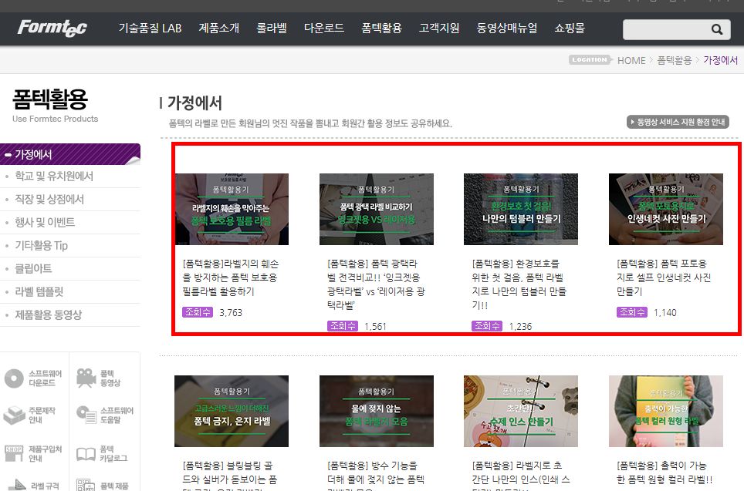Click the Formtec logo
The height and width of the screenshot is (491, 744).
pyautogui.click(x=50, y=28)
